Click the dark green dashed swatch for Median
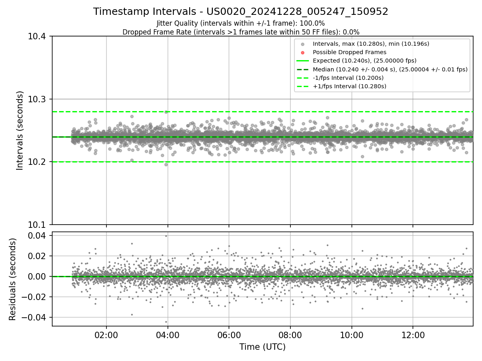The image size is (482, 361). pos(303,69)
